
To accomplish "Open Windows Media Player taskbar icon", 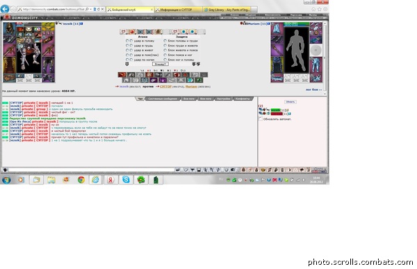I will tap(21, 180).
